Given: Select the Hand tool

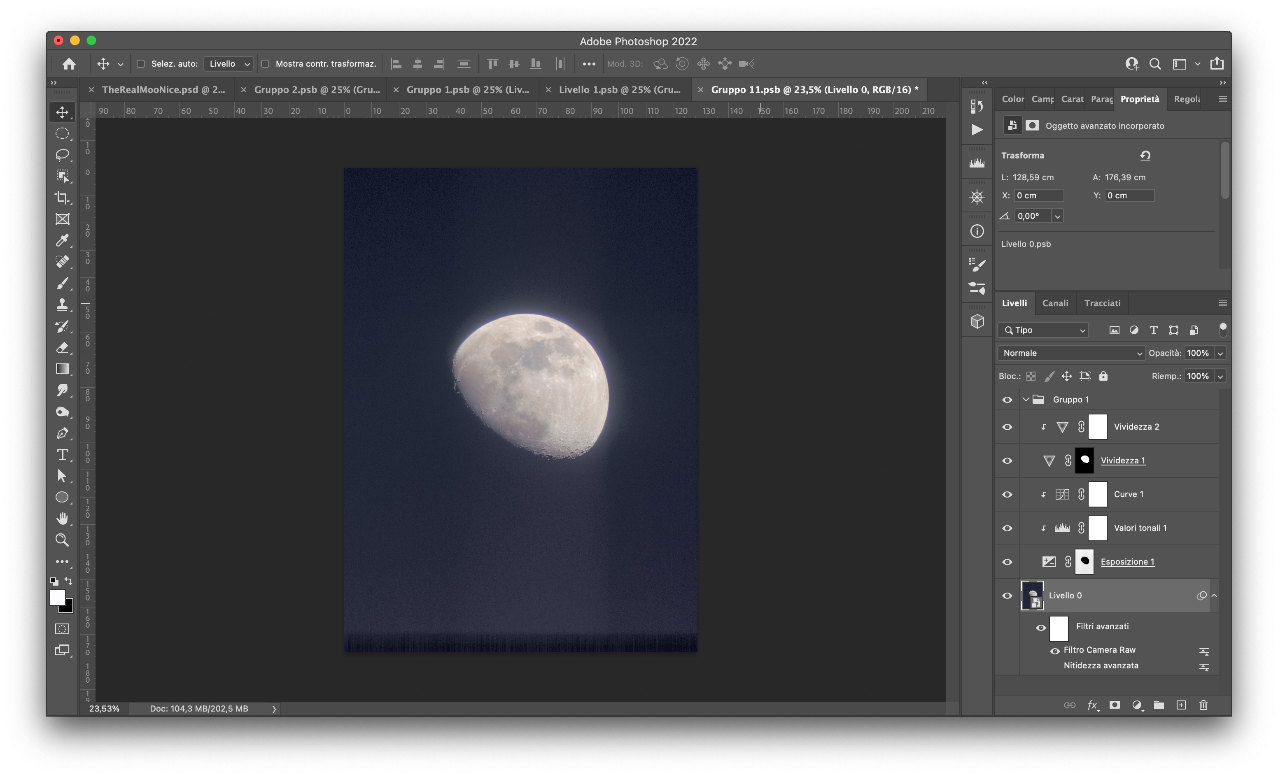Looking at the screenshot, I should (x=62, y=519).
